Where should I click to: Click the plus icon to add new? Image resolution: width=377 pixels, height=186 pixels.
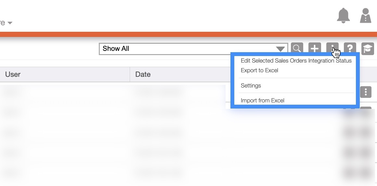point(315,49)
